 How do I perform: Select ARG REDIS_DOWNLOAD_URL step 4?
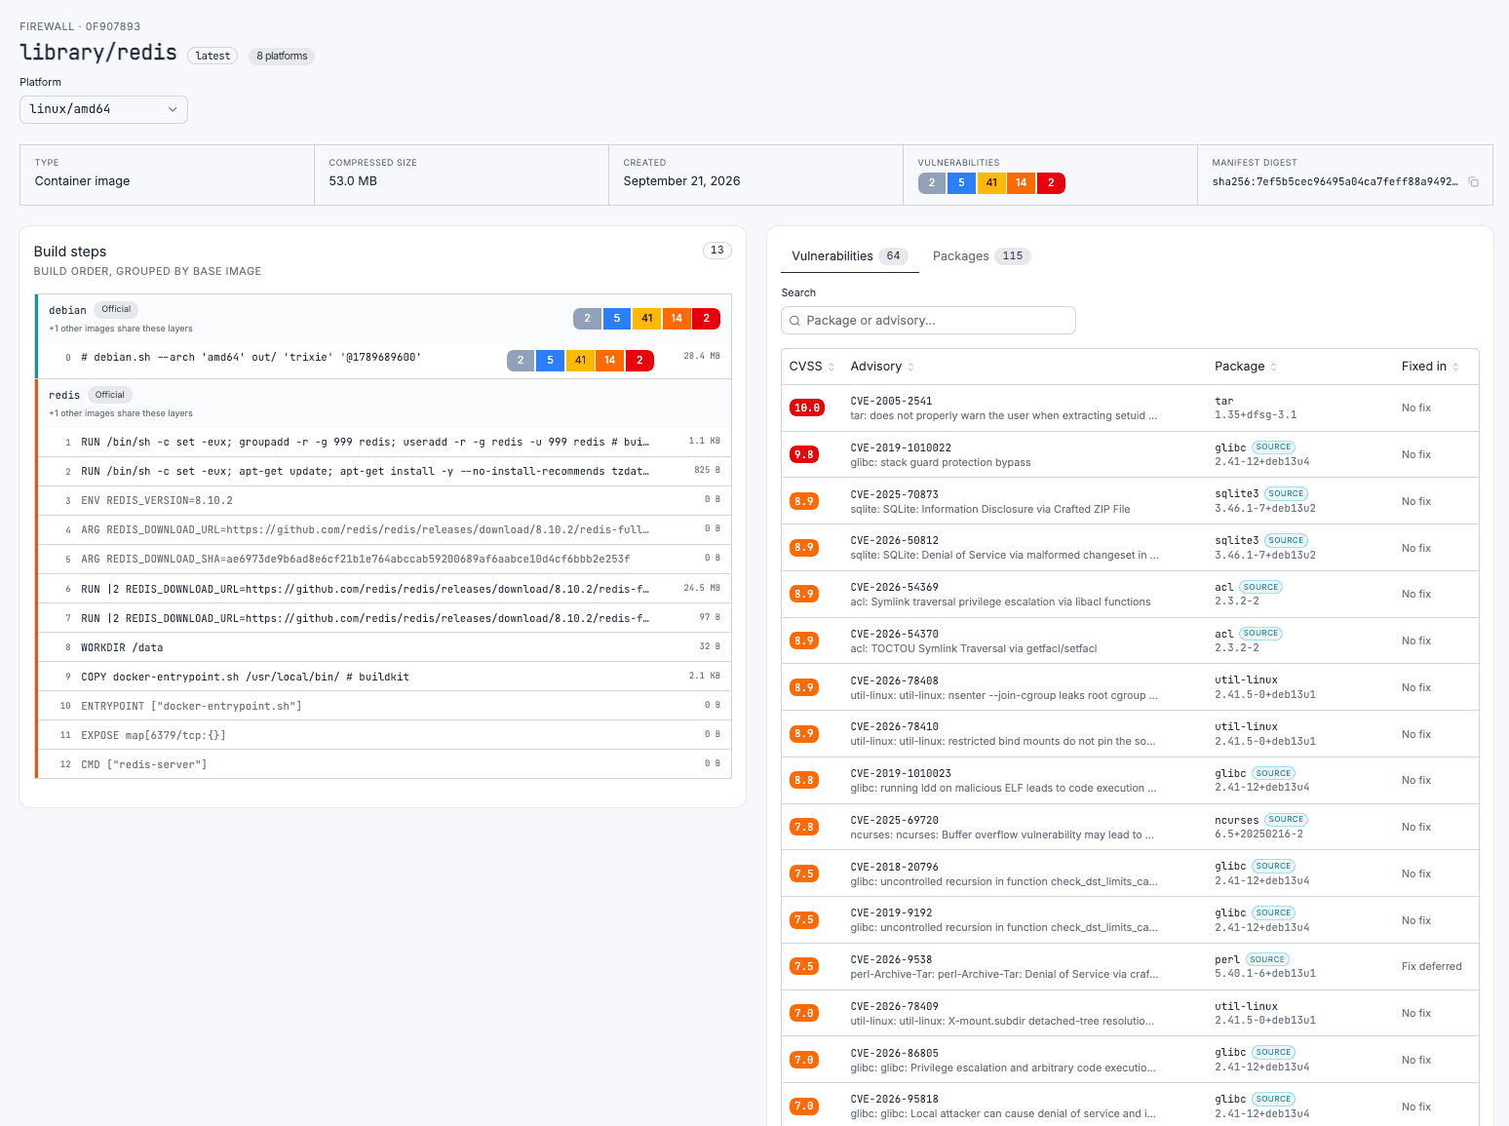pyautogui.click(x=383, y=529)
